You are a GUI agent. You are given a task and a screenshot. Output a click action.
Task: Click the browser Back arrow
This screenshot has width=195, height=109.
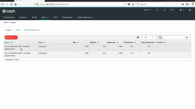point(3,4)
